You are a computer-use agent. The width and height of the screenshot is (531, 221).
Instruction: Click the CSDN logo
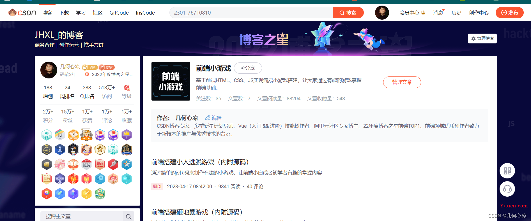pos(22,13)
